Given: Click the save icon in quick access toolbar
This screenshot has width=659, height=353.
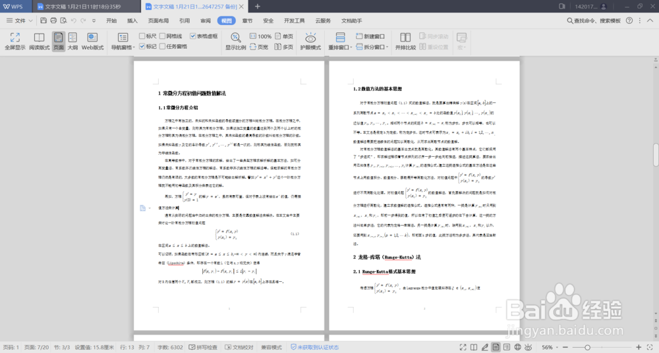Looking at the screenshot, I should [43, 20].
